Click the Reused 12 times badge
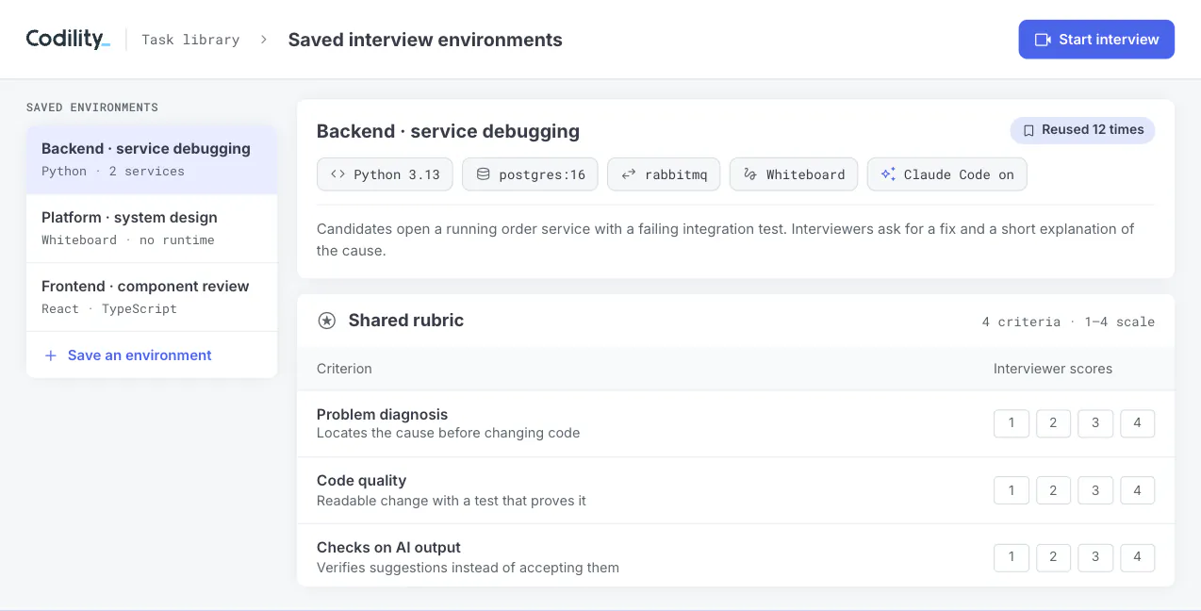 1082,130
